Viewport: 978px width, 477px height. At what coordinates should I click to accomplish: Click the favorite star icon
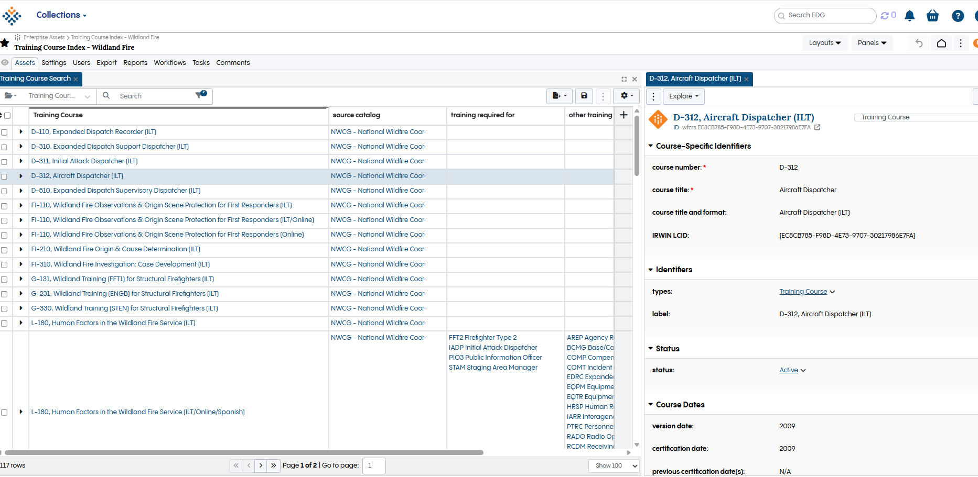(x=5, y=42)
